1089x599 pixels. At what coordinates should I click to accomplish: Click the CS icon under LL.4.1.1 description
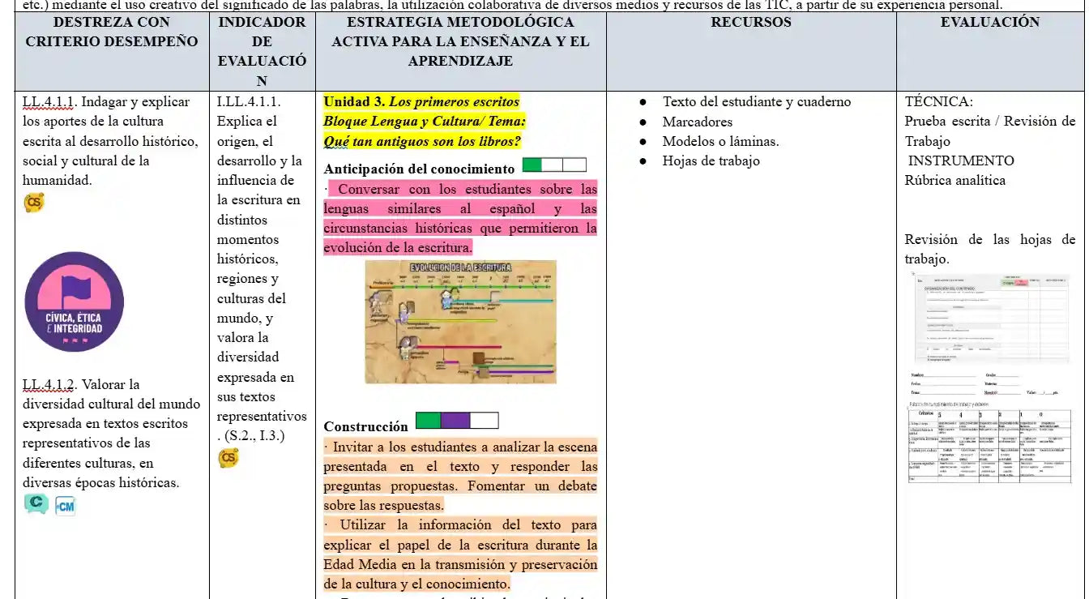click(x=34, y=203)
